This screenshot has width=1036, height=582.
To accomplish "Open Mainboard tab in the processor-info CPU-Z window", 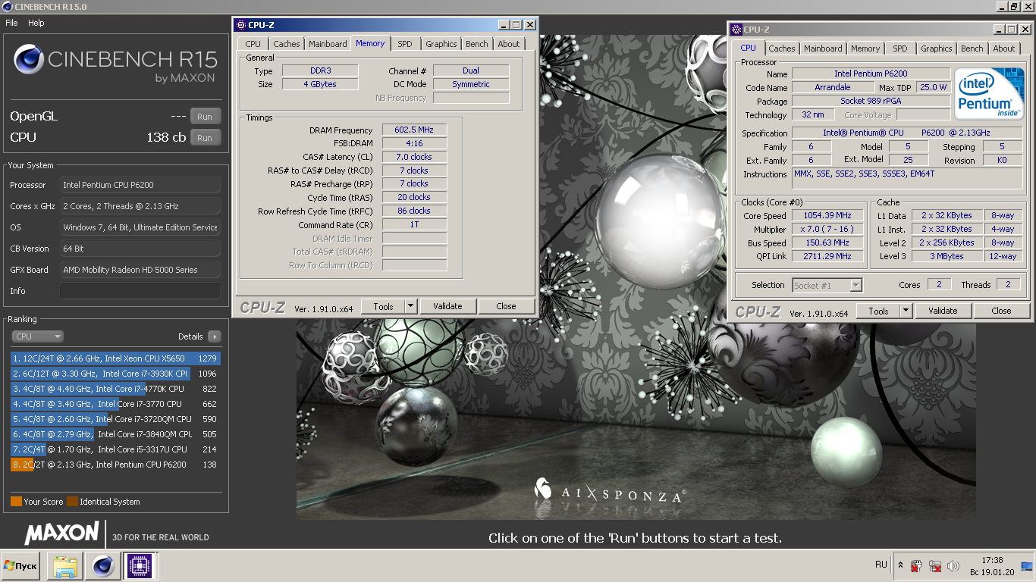I will 823,48.
